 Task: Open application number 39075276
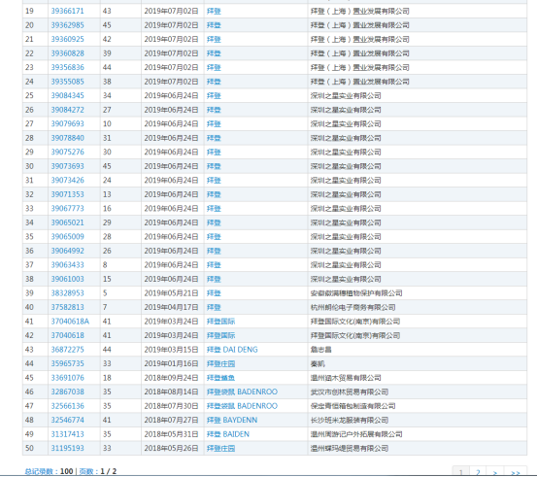pyautogui.click(x=67, y=153)
